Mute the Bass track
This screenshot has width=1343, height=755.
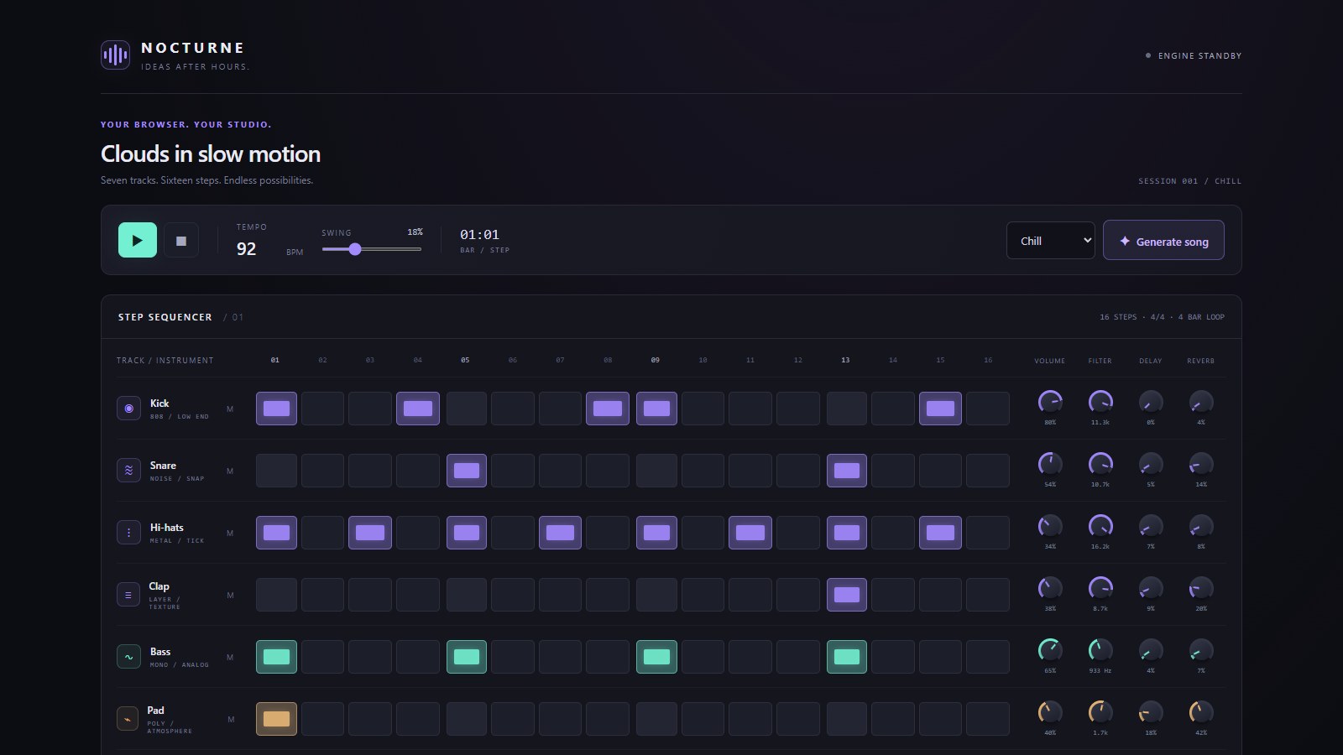(x=230, y=658)
